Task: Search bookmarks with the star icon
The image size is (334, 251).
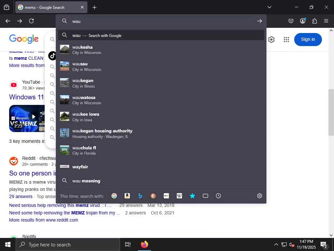Action: coord(192,196)
